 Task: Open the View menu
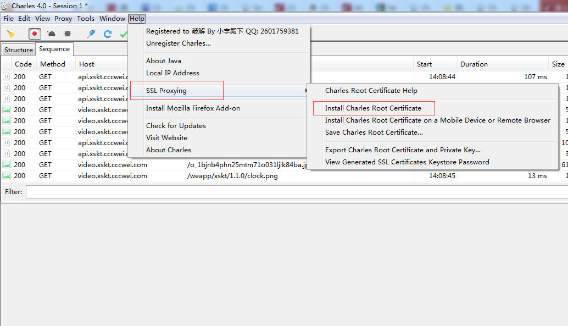pos(42,19)
